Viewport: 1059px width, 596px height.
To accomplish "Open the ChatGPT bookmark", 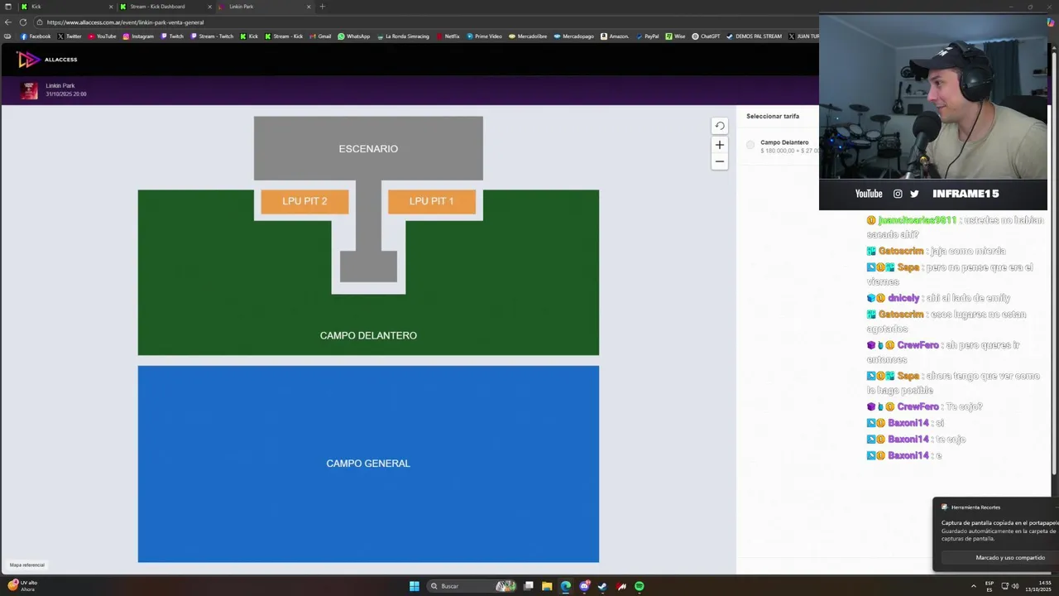I will (706, 36).
